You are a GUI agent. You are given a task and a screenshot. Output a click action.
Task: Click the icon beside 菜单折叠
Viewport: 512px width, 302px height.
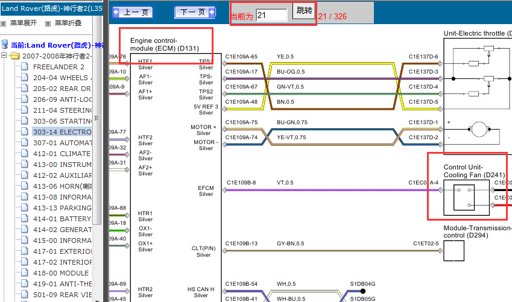(48, 24)
